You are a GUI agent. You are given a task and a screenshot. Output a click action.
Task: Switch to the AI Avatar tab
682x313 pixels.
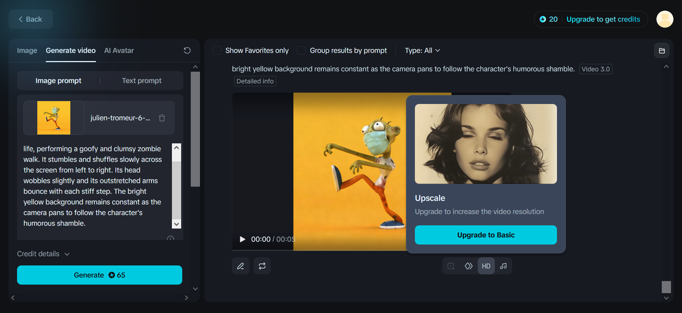click(119, 50)
